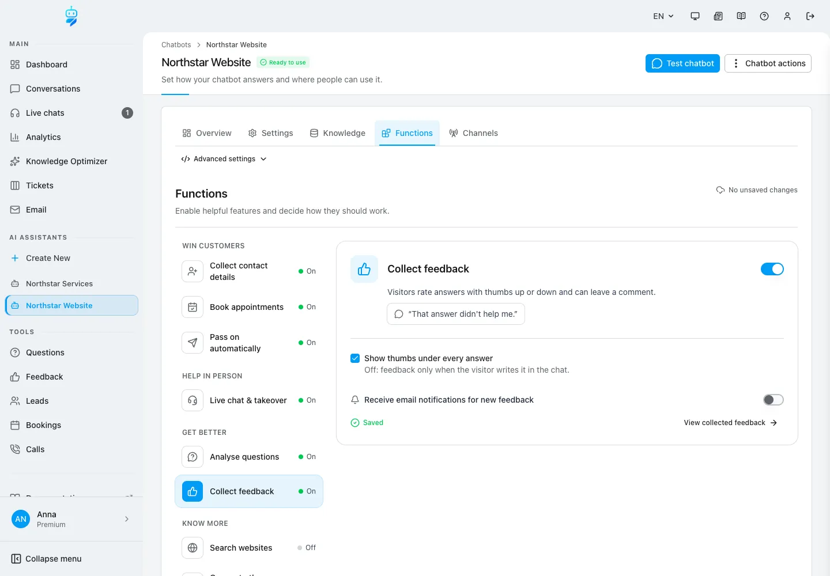
Task: Uncheck Show thumbs under every answer
Action: [x=355, y=358]
